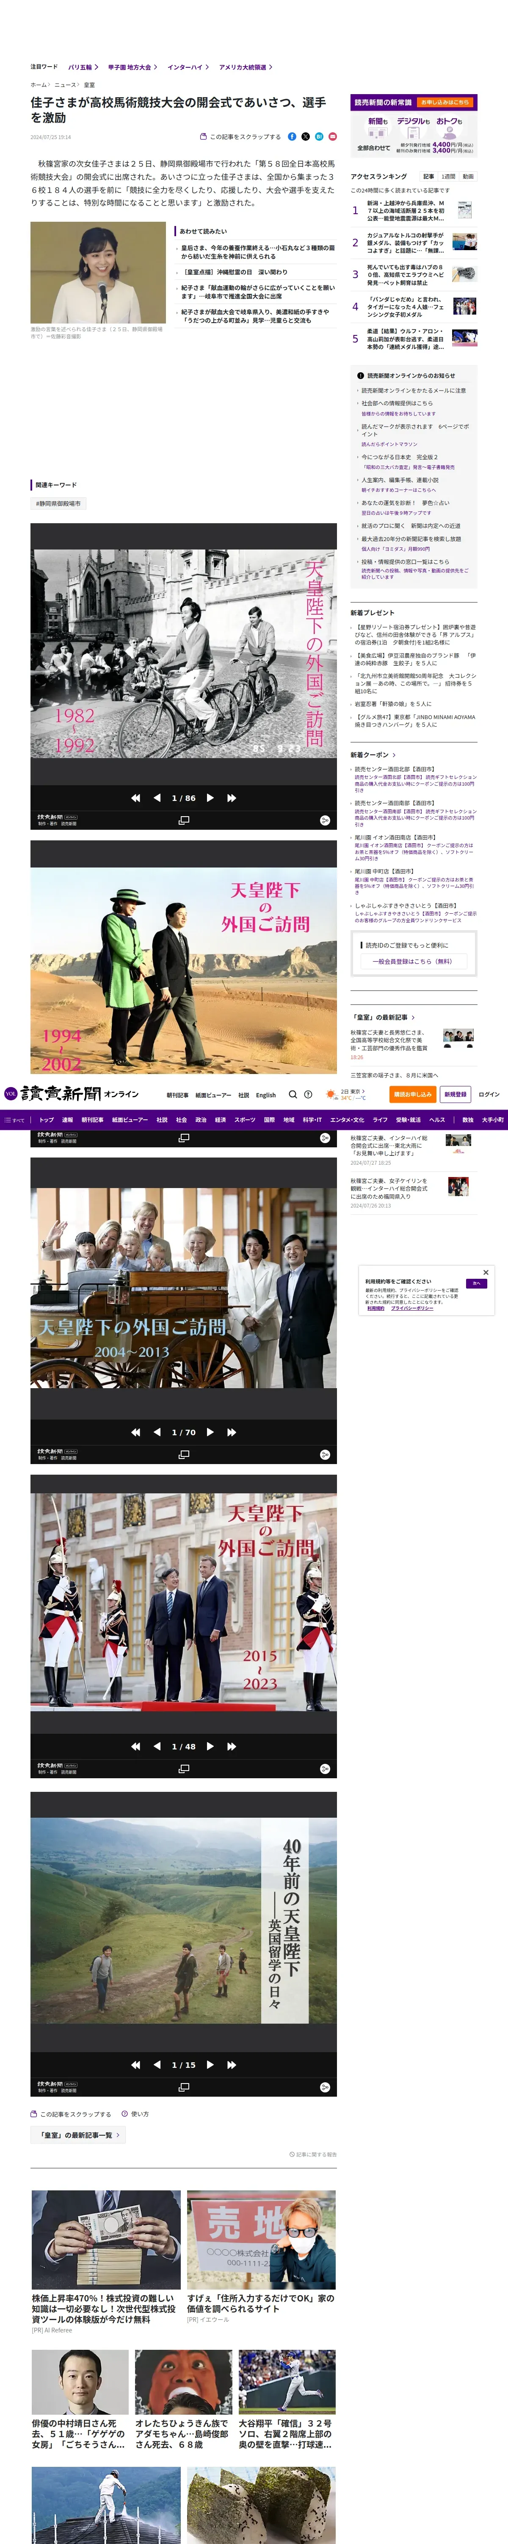Click 一般会員登録はこちら（無料）button
The height and width of the screenshot is (2544, 508).
413,961
